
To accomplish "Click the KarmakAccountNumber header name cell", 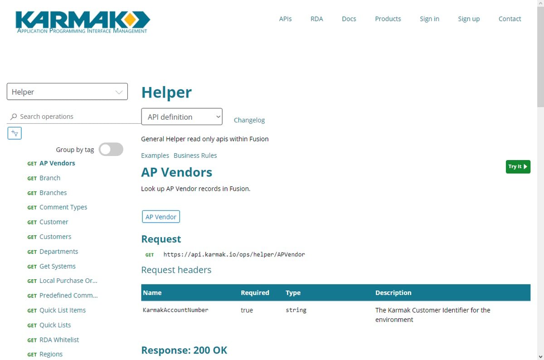I will pyautogui.click(x=175, y=310).
